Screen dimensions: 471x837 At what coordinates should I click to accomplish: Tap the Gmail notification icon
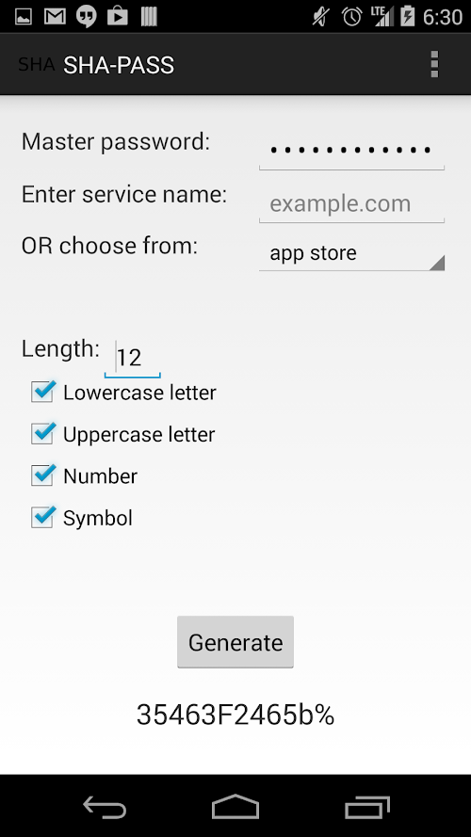(55, 17)
